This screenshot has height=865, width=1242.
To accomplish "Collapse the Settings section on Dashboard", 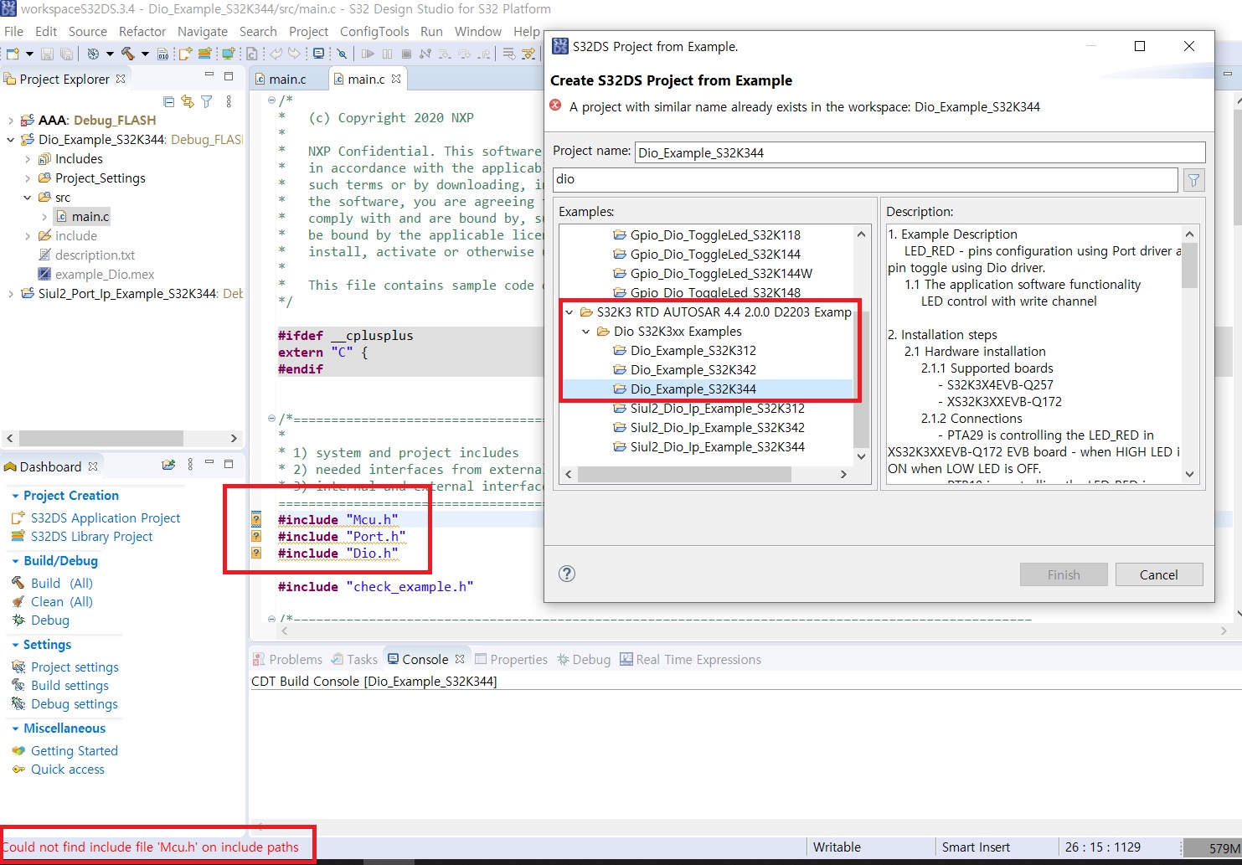I will pyautogui.click(x=16, y=644).
